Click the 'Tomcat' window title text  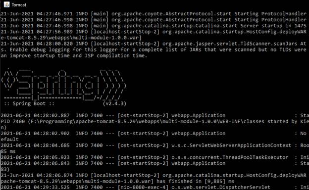point(19,5)
